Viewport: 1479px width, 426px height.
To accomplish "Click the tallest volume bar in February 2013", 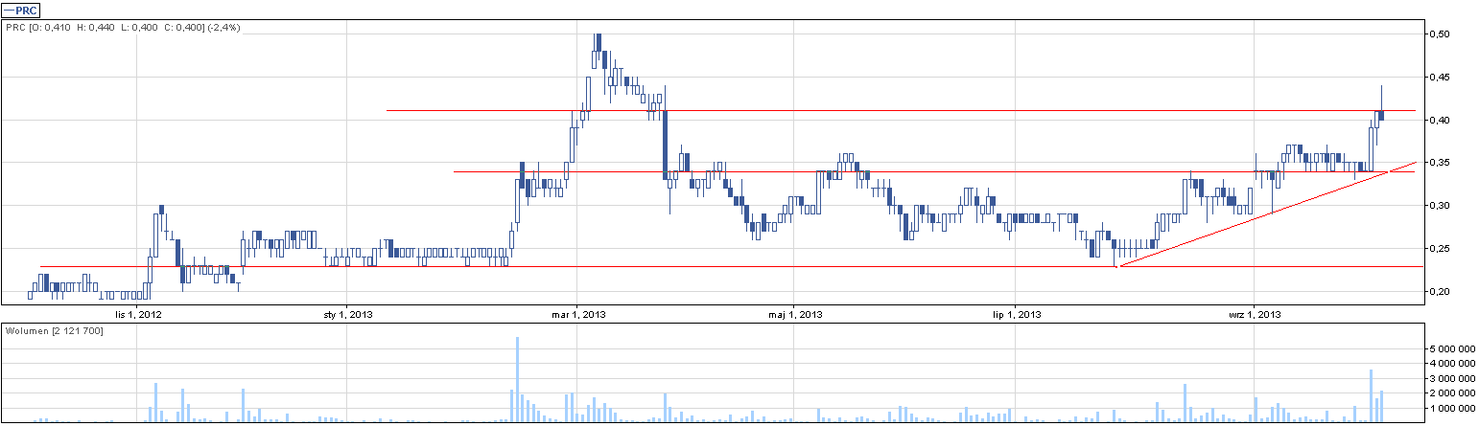I will 517,379.
